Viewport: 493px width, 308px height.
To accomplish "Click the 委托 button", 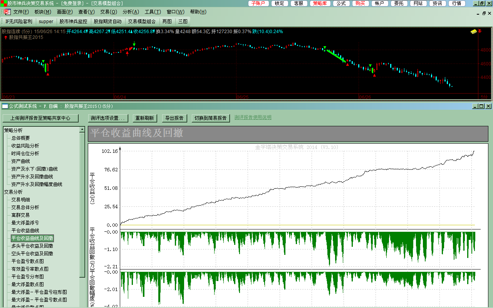I will [399, 3].
